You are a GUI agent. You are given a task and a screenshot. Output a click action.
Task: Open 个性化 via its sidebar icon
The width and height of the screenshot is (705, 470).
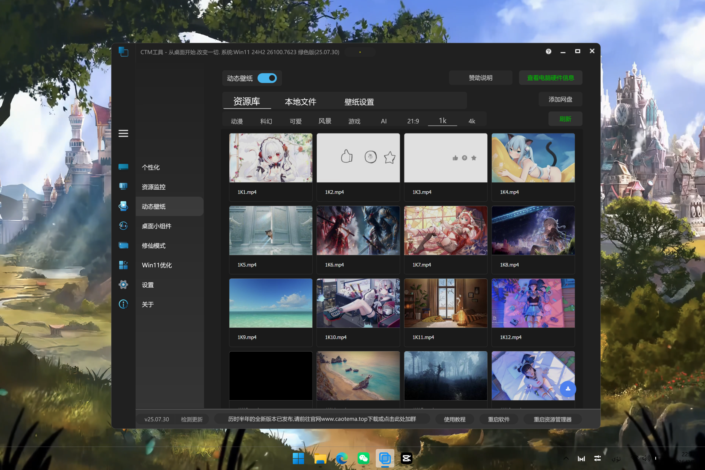(x=123, y=167)
